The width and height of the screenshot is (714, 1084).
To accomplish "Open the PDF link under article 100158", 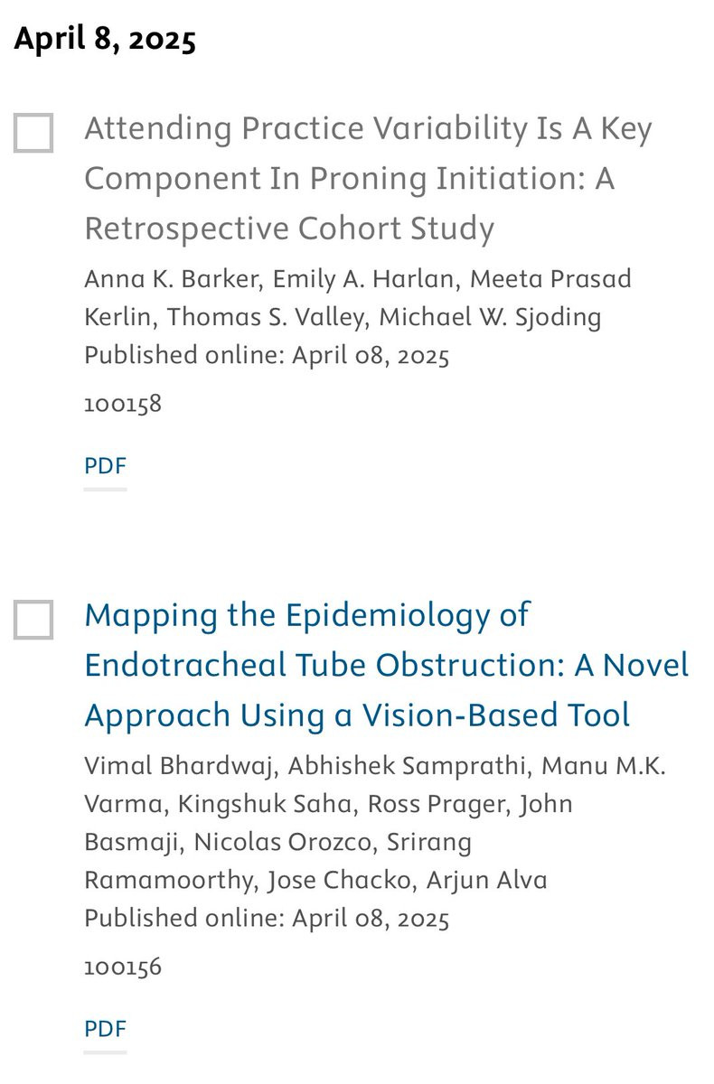I will coord(105,466).
